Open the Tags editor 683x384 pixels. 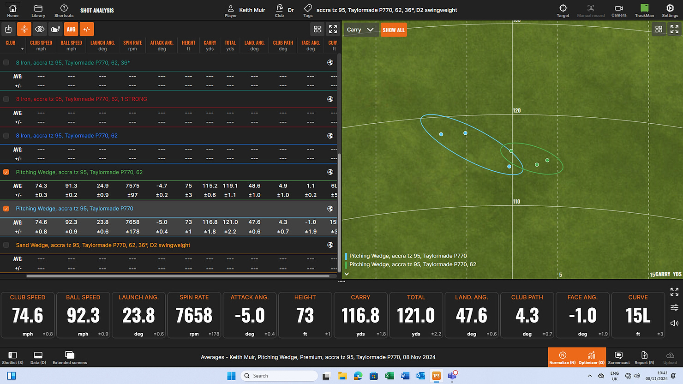(308, 10)
